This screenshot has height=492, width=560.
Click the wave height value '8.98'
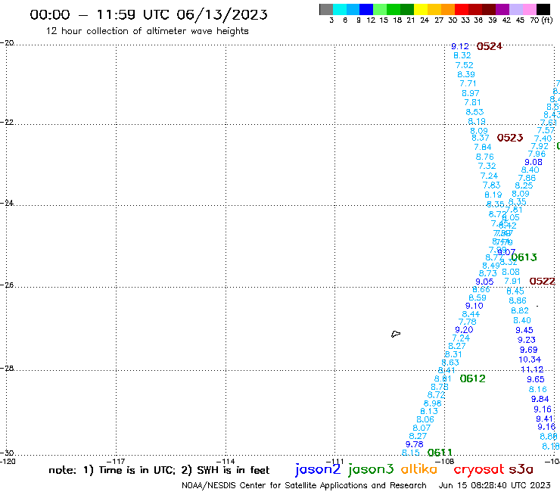click(433, 403)
